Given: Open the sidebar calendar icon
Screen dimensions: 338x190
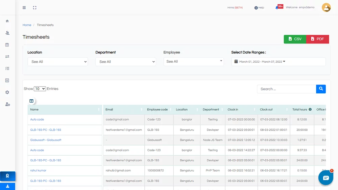Looking at the screenshot, I should (x=7, y=45).
